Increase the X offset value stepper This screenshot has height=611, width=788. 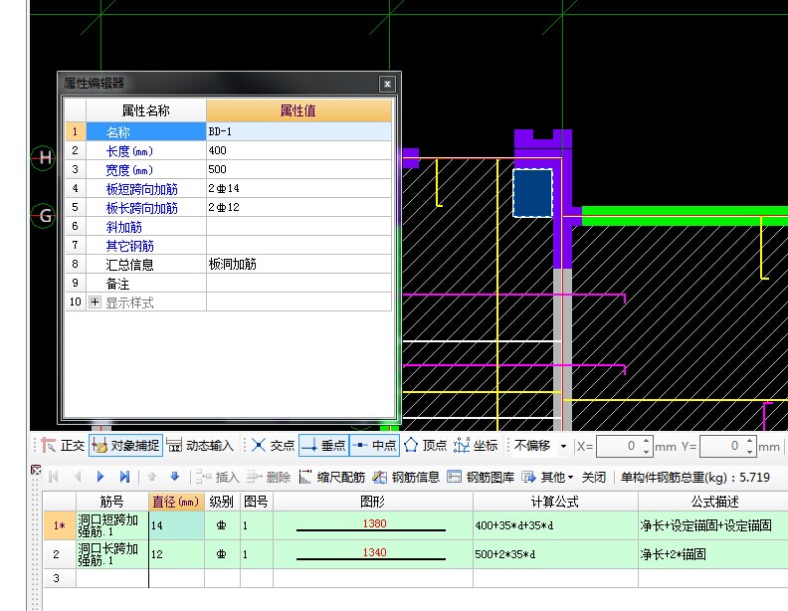(x=647, y=441)
